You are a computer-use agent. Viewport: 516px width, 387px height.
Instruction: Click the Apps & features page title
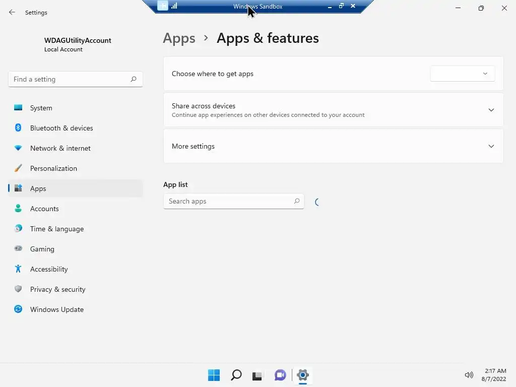268,38
